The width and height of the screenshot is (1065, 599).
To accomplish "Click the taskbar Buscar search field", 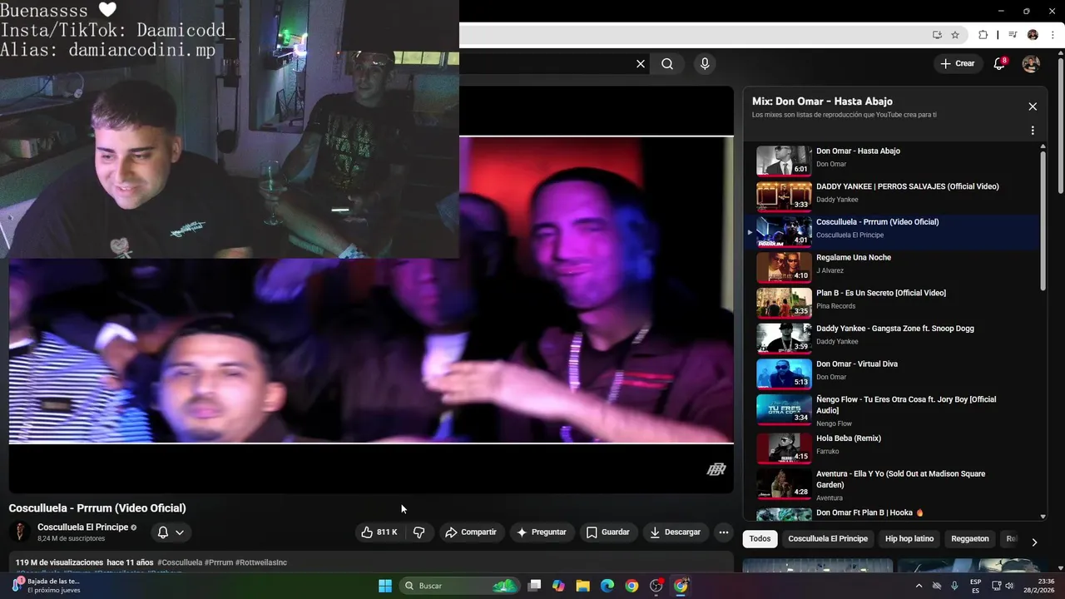I will pos(459,586).
